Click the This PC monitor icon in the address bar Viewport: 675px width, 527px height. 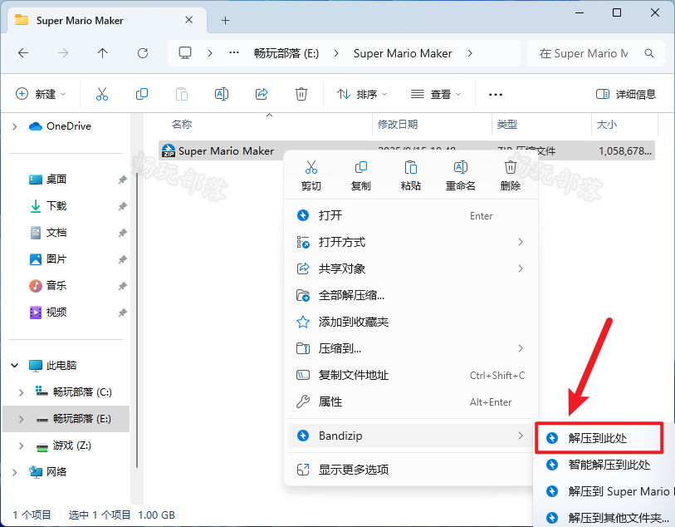[x=185, y=53]
